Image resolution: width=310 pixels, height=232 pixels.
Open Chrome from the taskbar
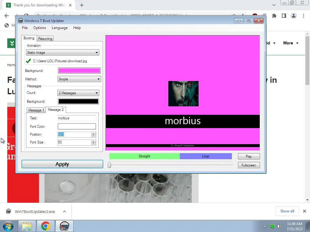point(46,226)
